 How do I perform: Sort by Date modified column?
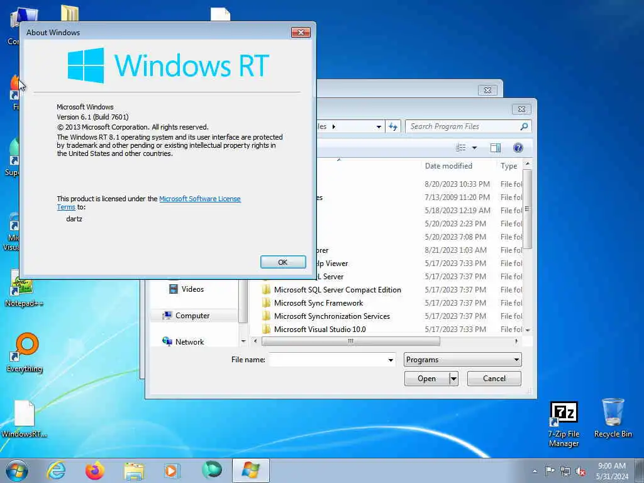click(x=448, y=166)
